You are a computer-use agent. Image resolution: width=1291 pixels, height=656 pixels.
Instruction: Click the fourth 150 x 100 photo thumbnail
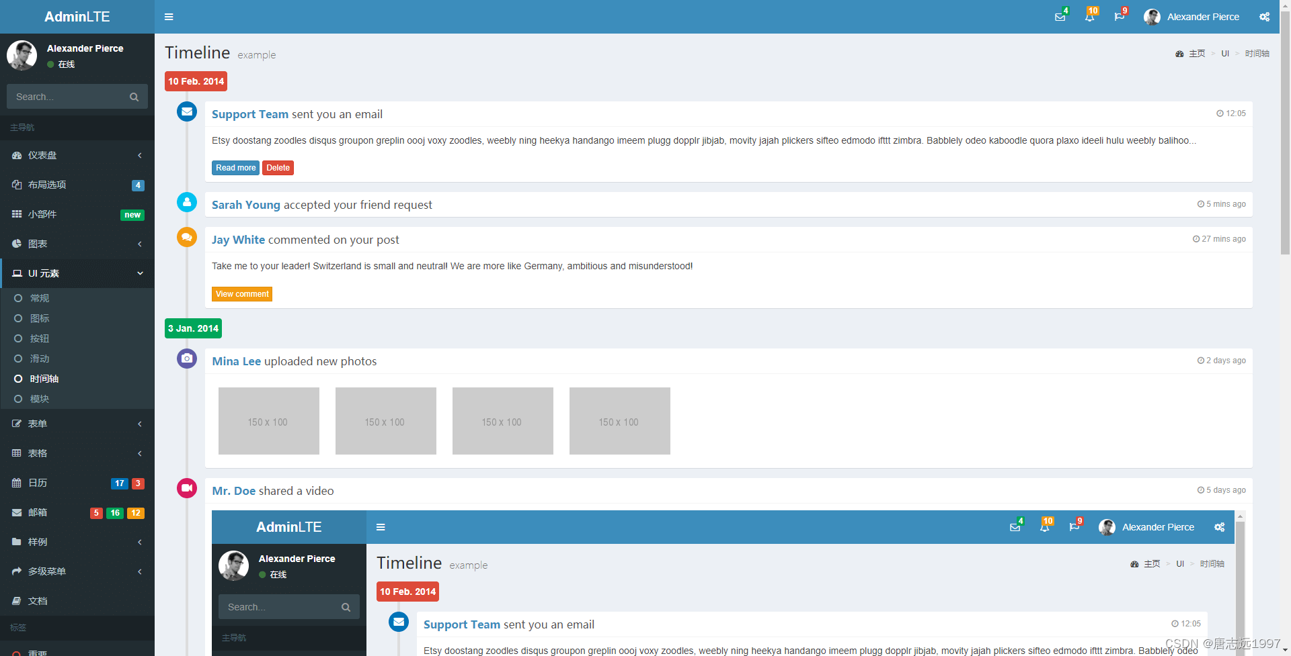pyautogui.click(x=620, y=421)
